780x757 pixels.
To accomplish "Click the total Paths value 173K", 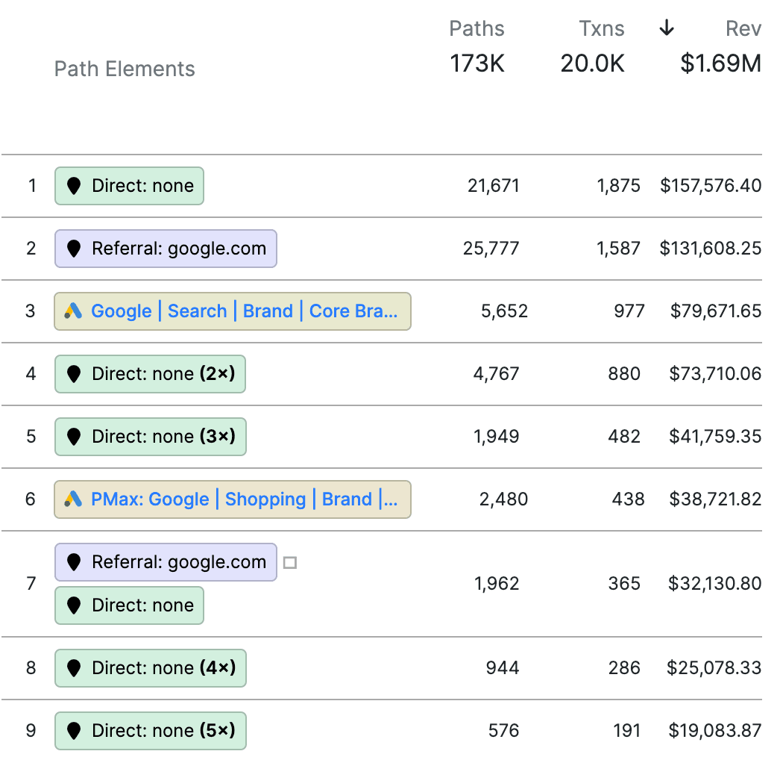I will tap(477, 63).
